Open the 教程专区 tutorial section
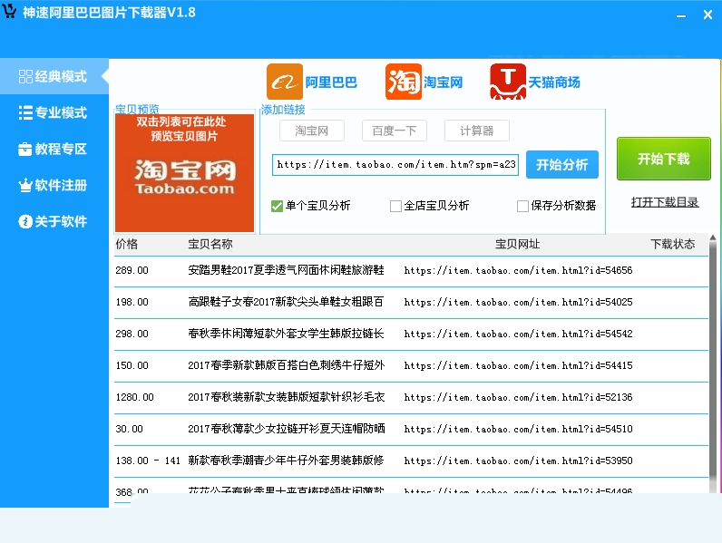 (x=54, y=149)
